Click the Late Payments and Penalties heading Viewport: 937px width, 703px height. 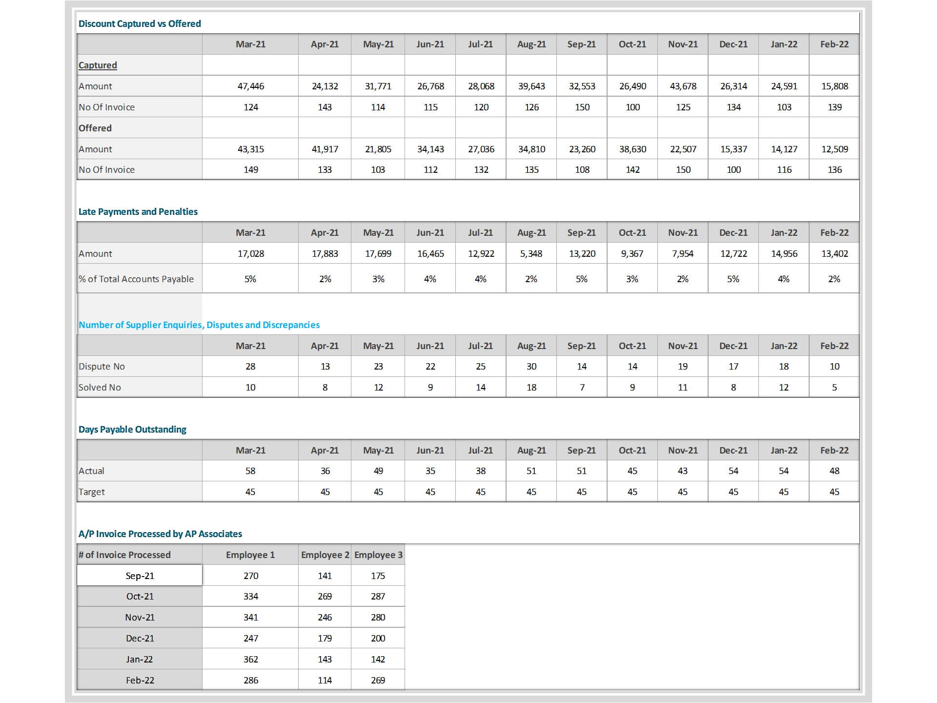point(138,211)
